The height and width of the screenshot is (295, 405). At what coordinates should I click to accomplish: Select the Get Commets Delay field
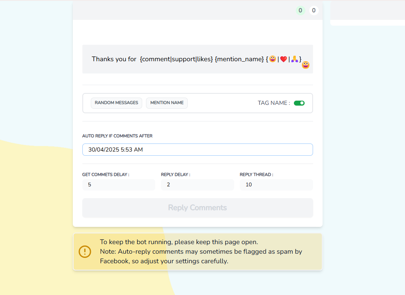[x=118, y=185]
